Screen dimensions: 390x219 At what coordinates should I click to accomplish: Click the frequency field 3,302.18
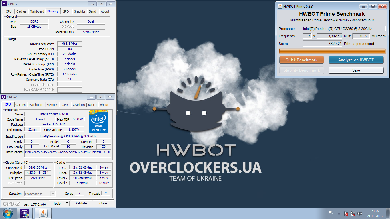[329, 36]
